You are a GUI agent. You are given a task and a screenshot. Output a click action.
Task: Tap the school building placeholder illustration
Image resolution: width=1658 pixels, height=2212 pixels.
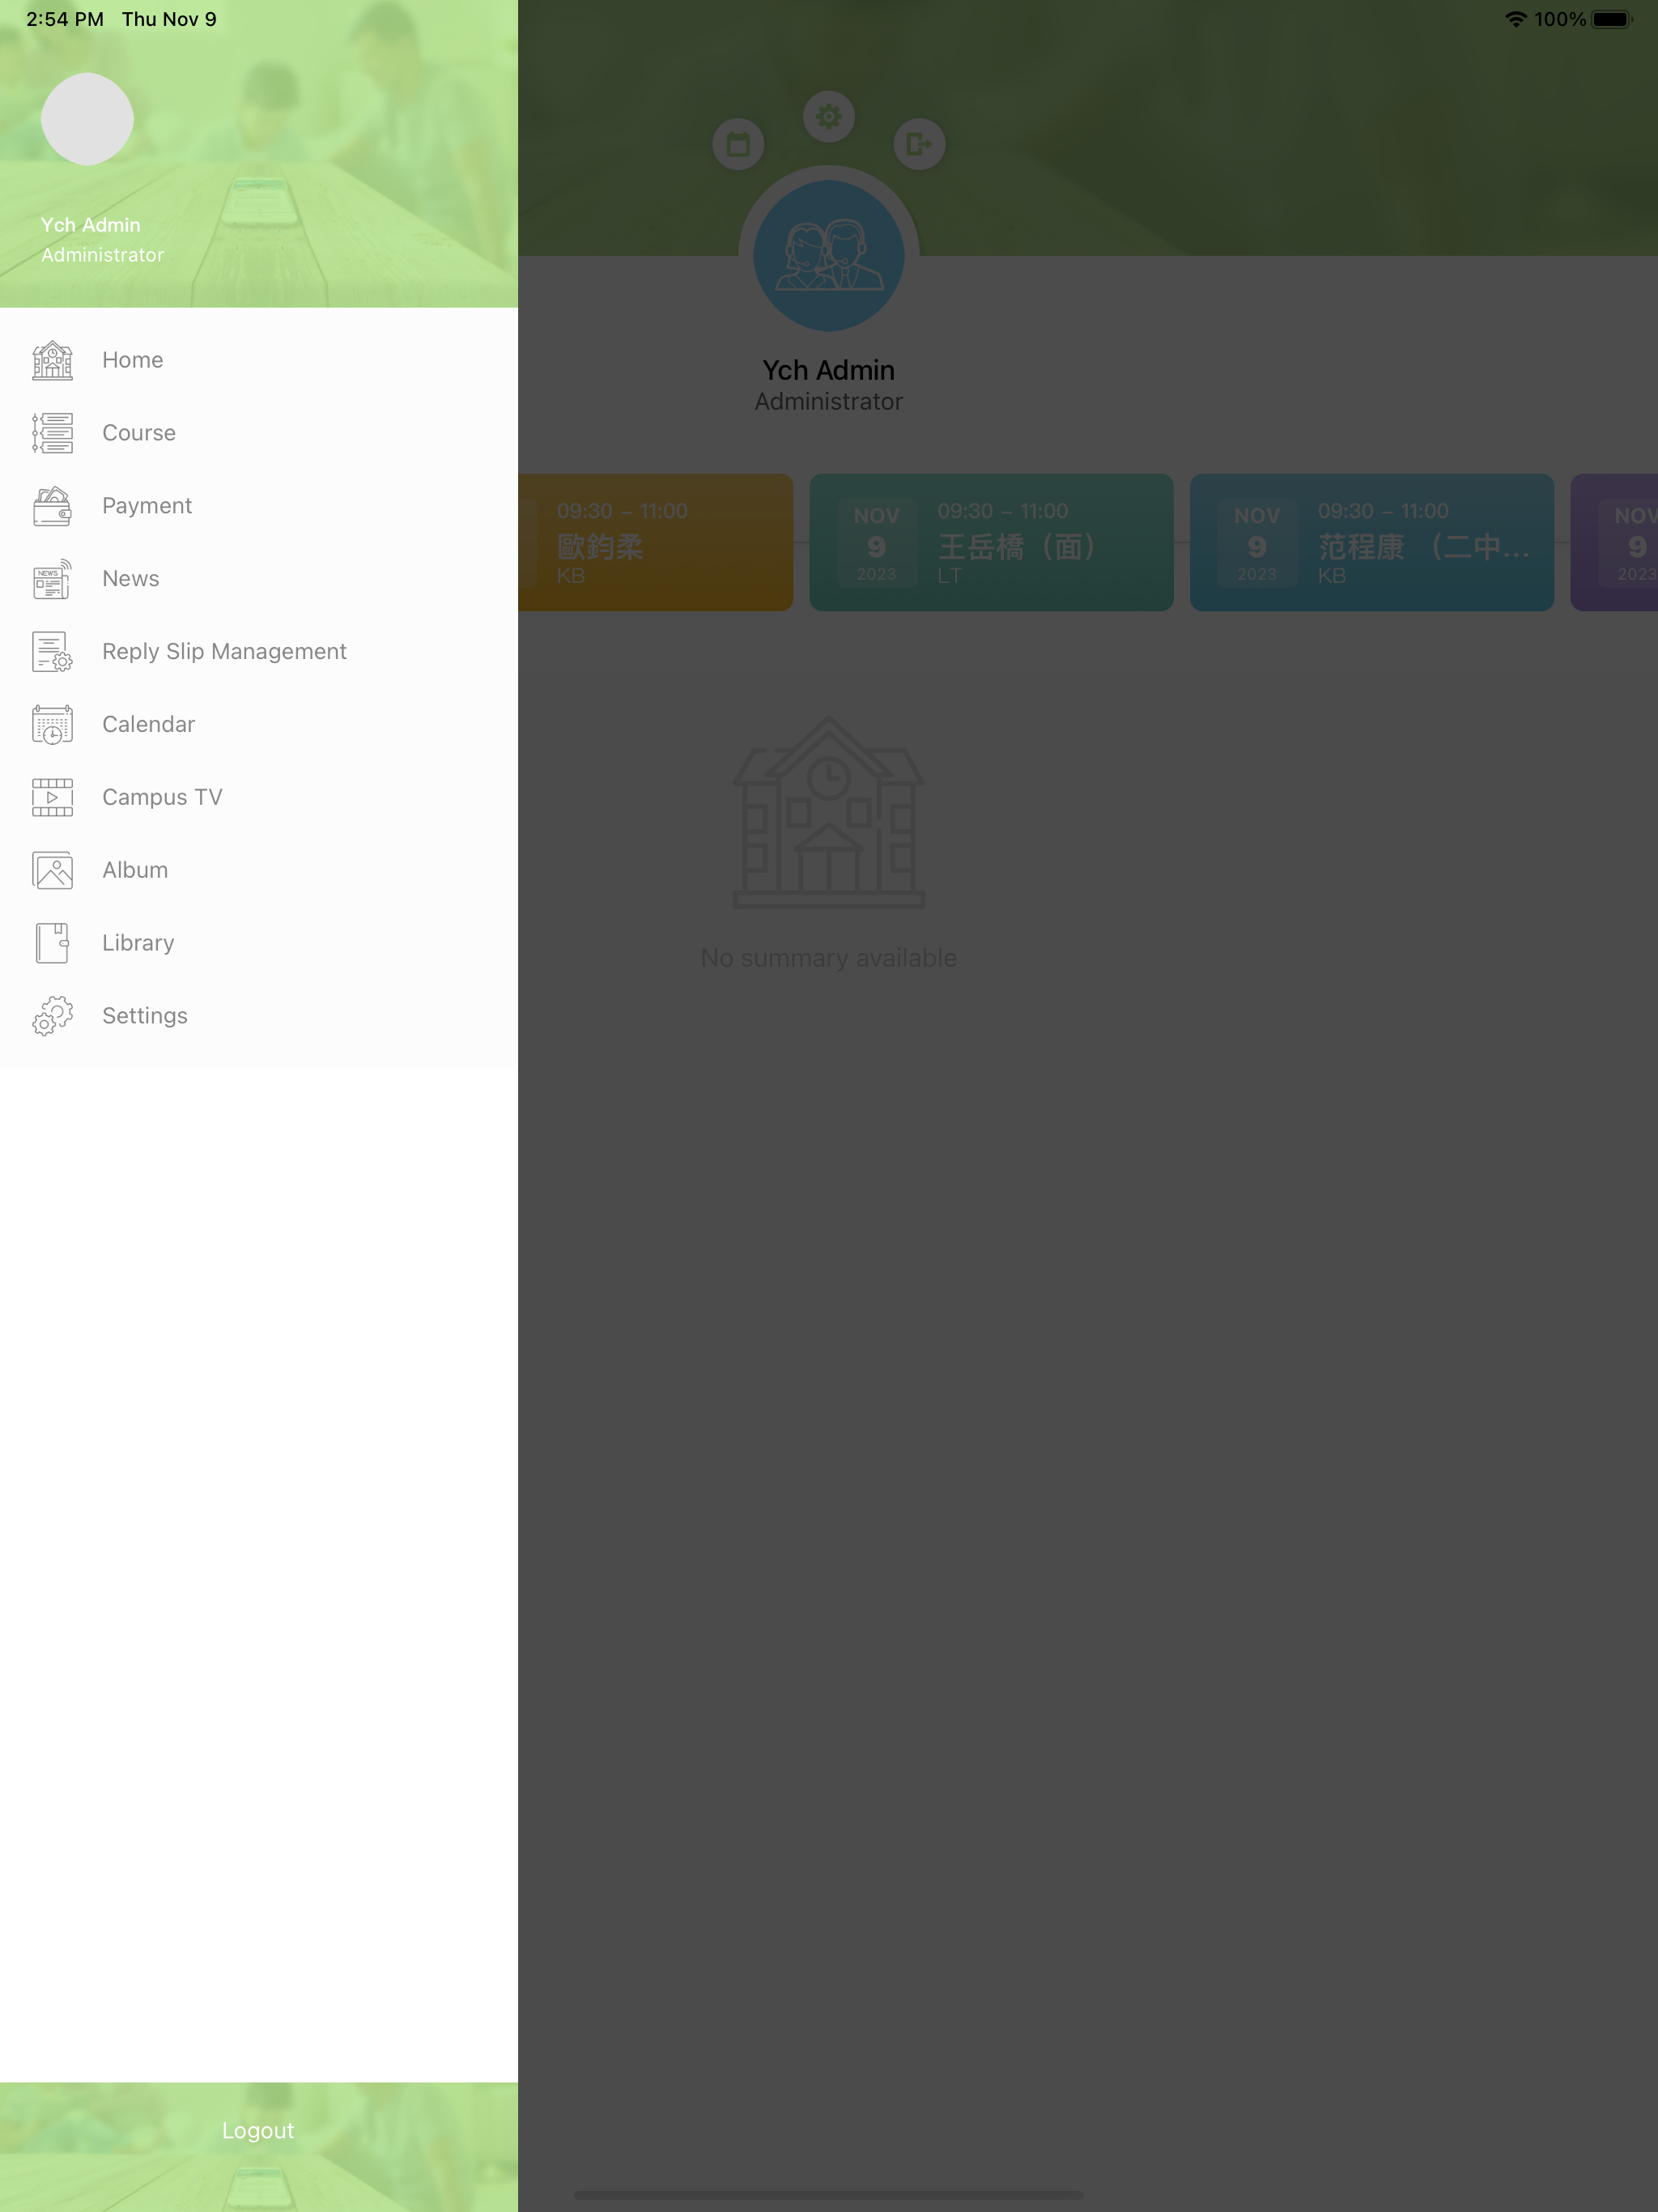tap(829, 812)
